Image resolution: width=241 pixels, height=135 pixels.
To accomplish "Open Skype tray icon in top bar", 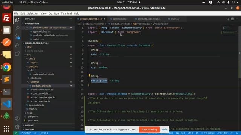I will tap(211, 2).
